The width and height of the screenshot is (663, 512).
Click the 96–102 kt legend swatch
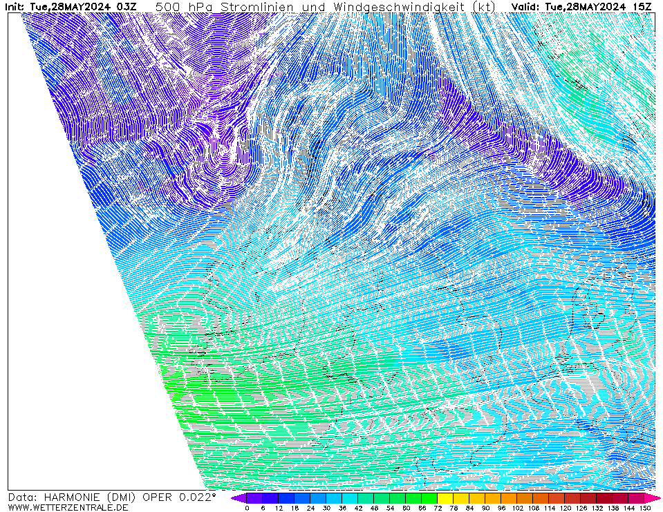[510, 498]
